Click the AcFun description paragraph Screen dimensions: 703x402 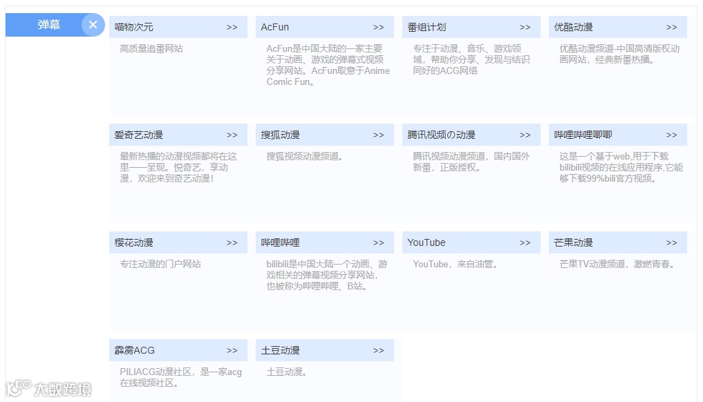[328, 65]
